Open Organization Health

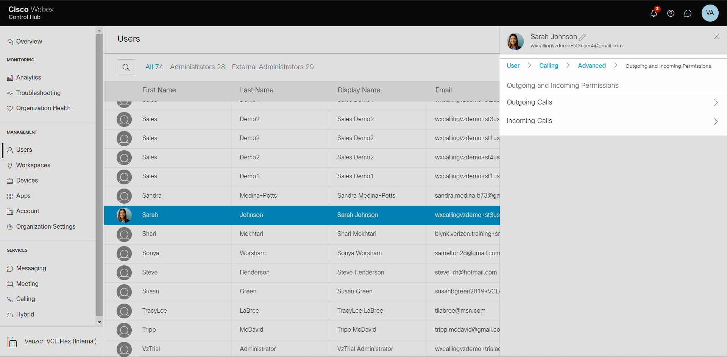click(x=43, y=108)
